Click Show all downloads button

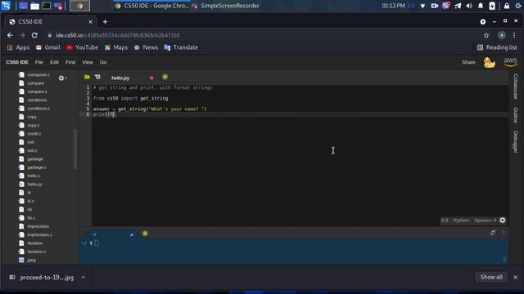(491, 277)
